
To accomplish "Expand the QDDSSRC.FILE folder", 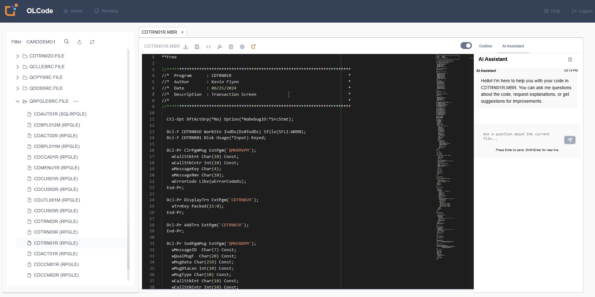I will [18, 89].
